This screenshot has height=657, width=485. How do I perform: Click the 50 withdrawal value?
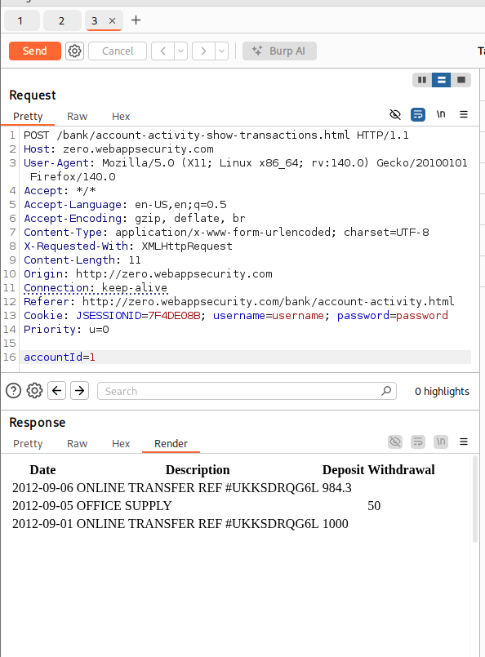click(x=374, y=506)
